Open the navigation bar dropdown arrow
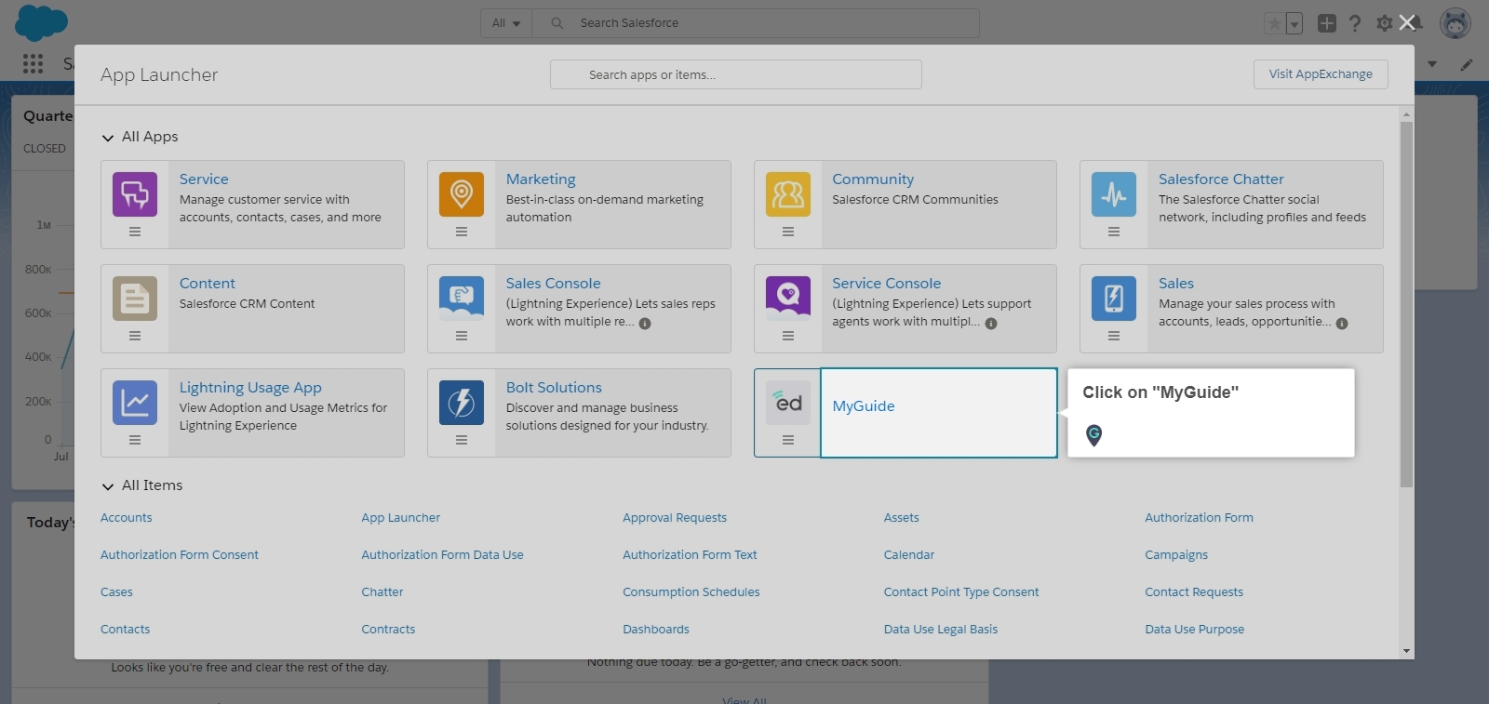Viewport: 1489px width, 704px height. (1432, 64)
